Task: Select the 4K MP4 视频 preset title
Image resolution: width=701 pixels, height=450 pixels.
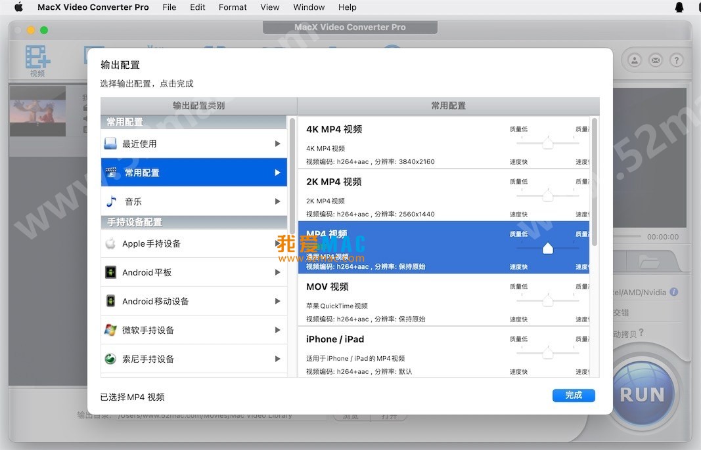Action: (334, 129)
